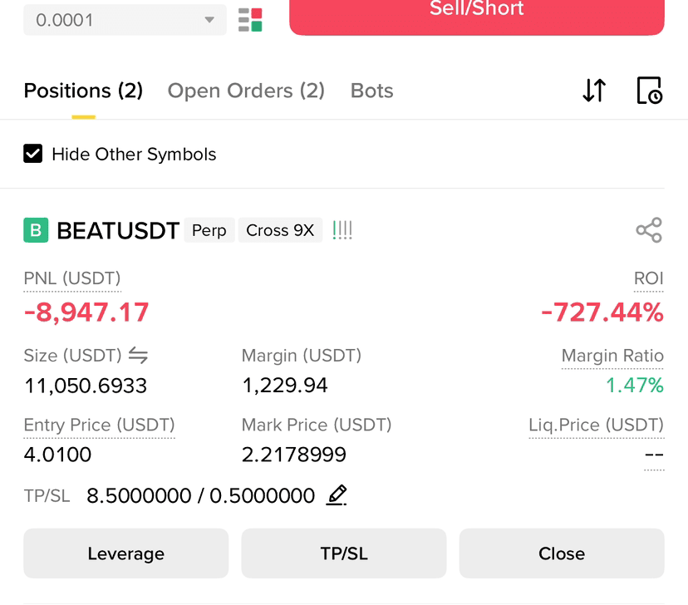Switch to the Open Orders (2) tab
Image resolution: width=688 pixels, height=605 pixels.
(246, 91)
